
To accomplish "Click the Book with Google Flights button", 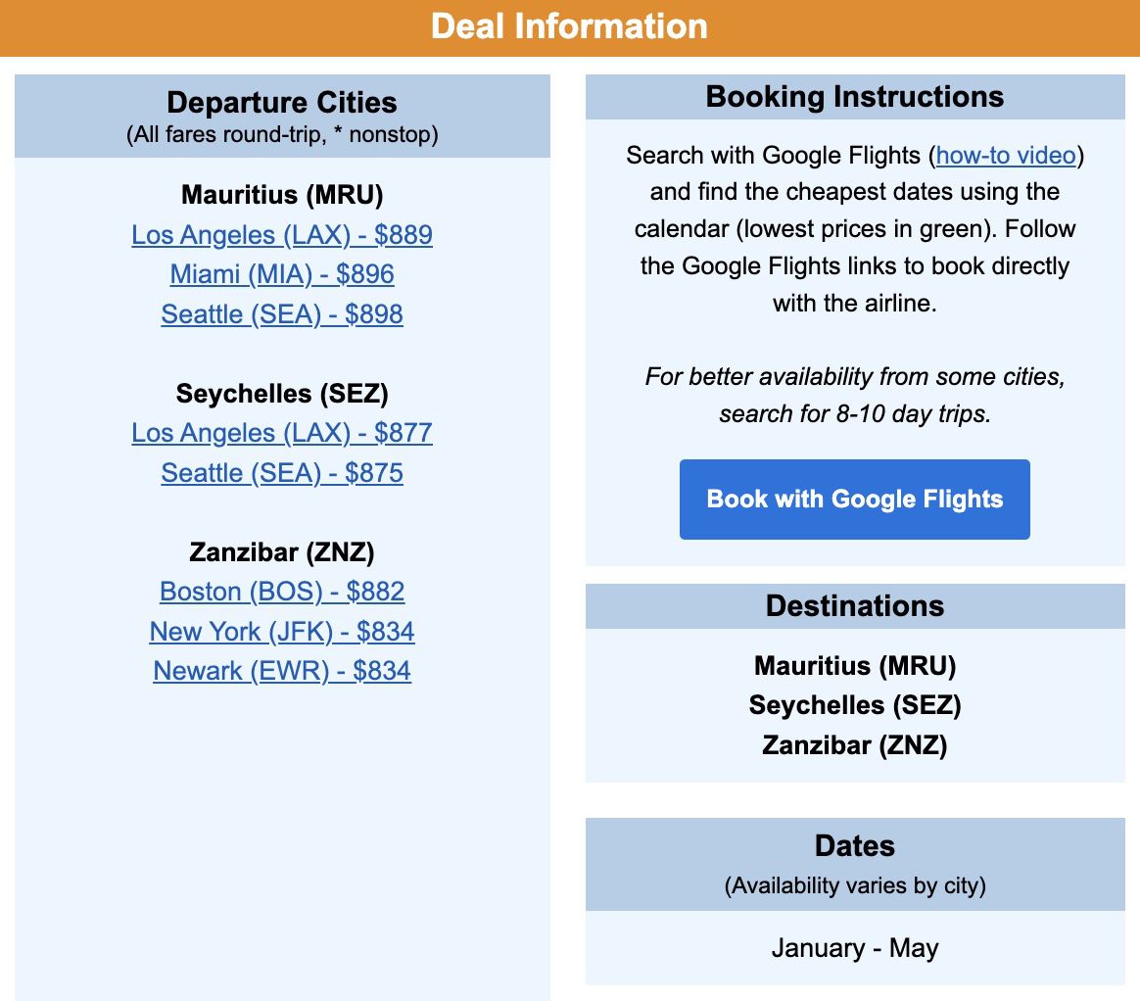I will pyautogui.click(x=854, y=500).
